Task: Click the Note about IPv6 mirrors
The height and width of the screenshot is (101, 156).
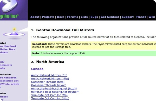Action: pos(94,53)
